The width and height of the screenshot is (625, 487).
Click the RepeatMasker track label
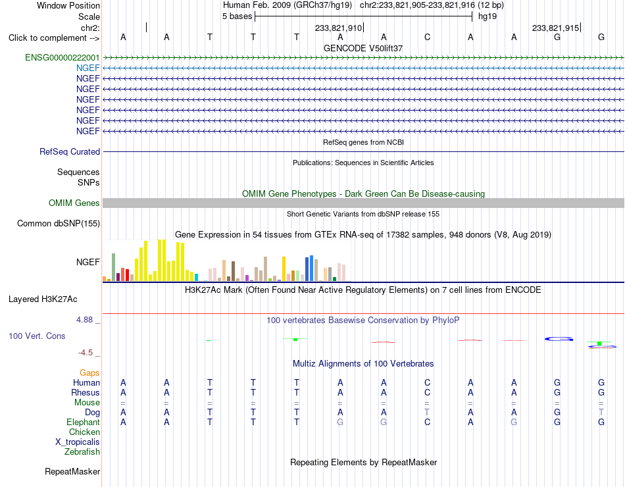[x=72, y=471]
